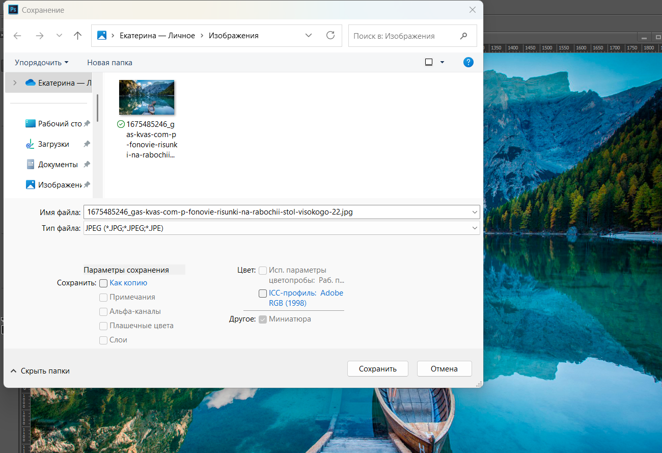
Task: Click the breadcrumb chevron before Изображения
Action: pos(202,36)
